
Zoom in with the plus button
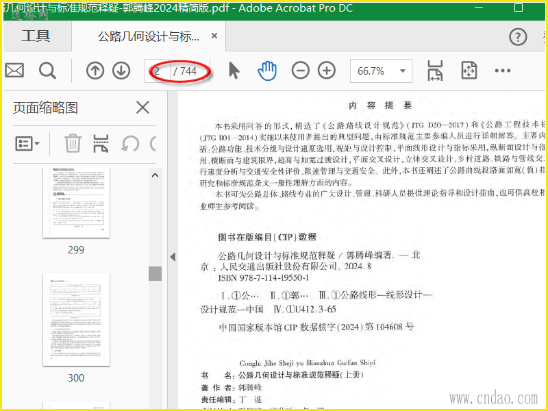pos(327,71)
